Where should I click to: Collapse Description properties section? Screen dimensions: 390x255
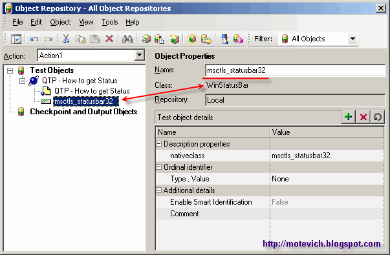click(x=158, y=143)
